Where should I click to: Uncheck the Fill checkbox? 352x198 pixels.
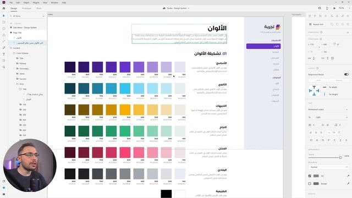[x=310, y=176]
